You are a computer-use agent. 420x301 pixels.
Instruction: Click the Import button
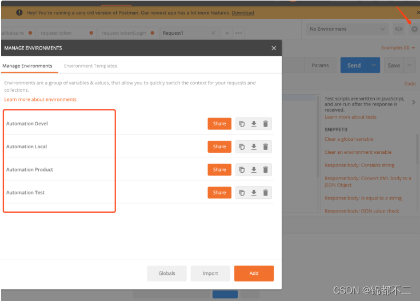tap(210, 273)
